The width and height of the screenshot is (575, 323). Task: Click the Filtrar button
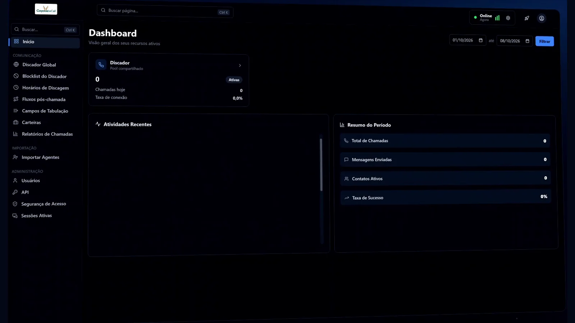544,41
